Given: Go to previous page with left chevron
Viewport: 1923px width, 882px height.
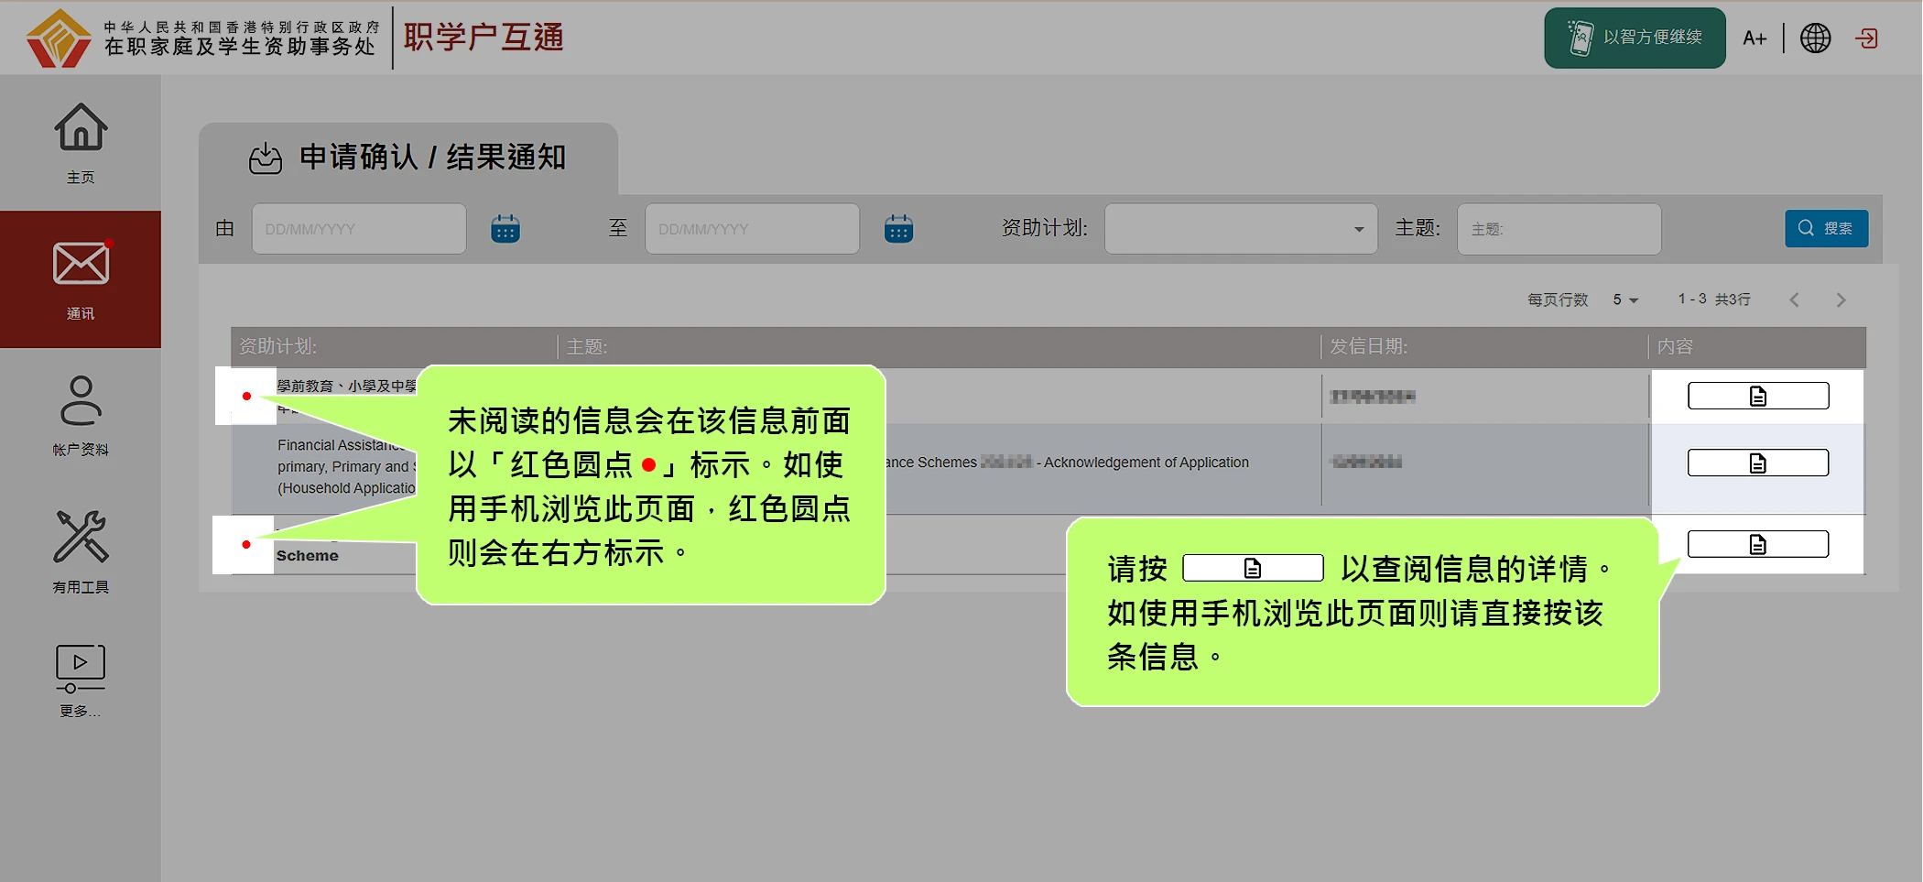Looking at the screenshot, I should coord(1794,300).
